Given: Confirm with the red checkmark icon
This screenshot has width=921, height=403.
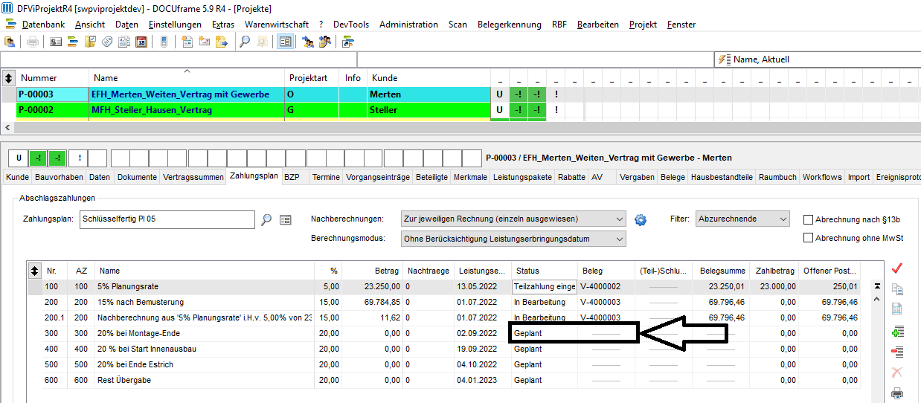Looking at the screenshot, I should (897, 268).
